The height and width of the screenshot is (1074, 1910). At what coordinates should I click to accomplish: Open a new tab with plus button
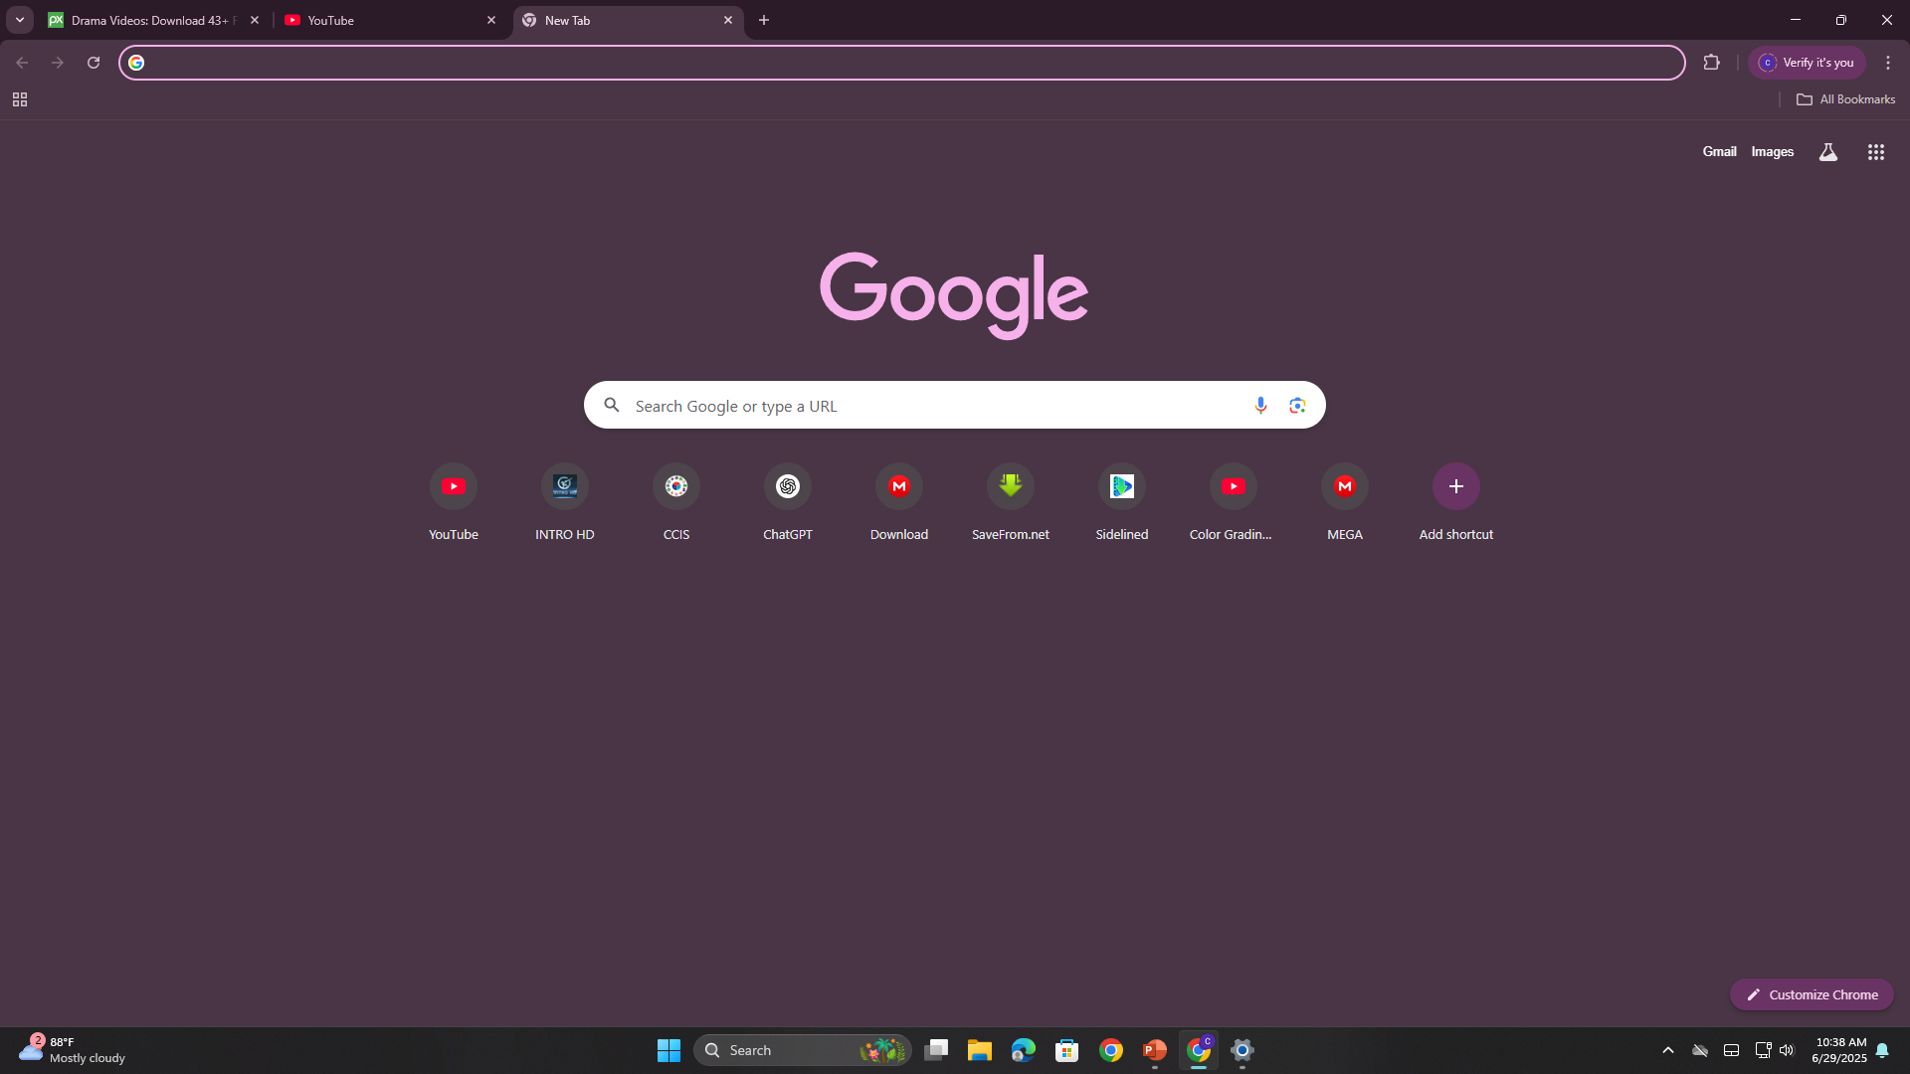(x=764, y=20)
